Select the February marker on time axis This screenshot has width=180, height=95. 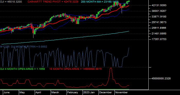[73, 92]
